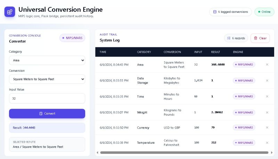Click the MIPS/MARS engine badge in the Time row

pos(244,96)
